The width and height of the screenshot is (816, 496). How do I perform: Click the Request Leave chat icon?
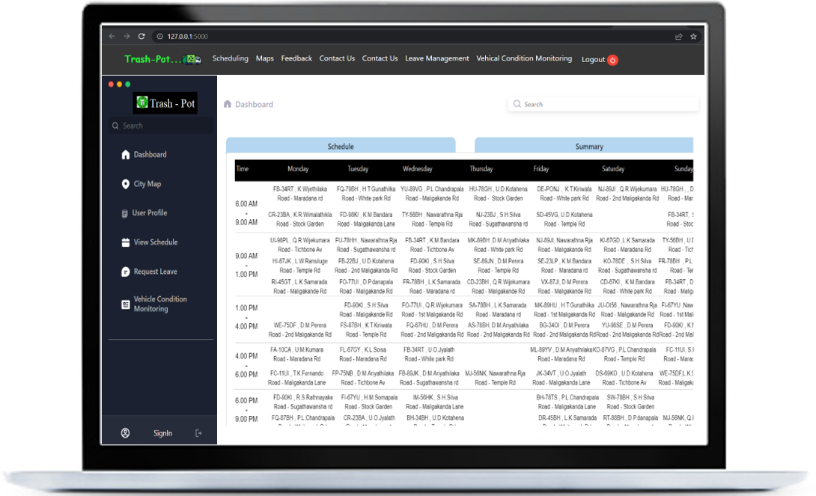point(126,272)
